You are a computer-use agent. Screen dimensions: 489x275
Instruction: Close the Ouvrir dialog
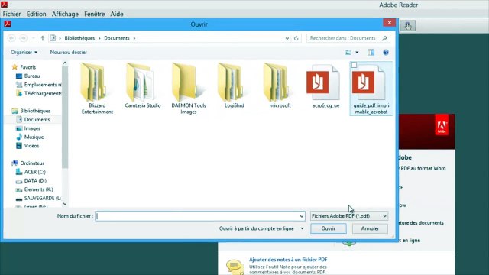coord(389,23)
